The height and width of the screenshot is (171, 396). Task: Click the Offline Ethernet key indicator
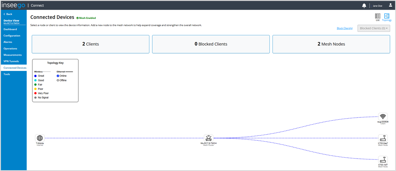point(58,80)
